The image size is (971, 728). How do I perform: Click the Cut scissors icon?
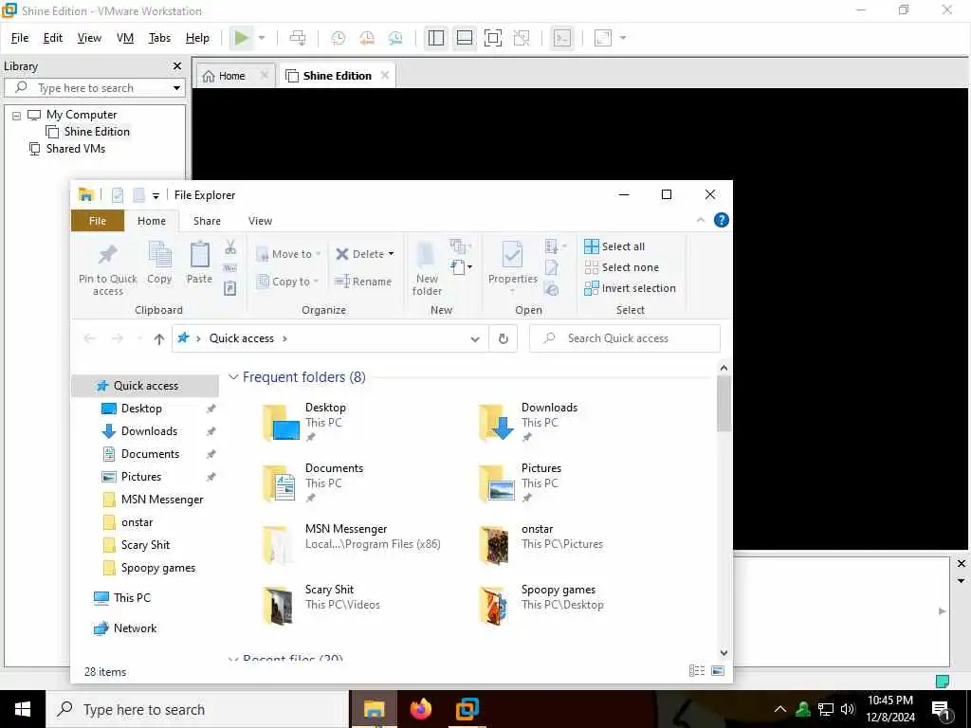coord(230,247)
